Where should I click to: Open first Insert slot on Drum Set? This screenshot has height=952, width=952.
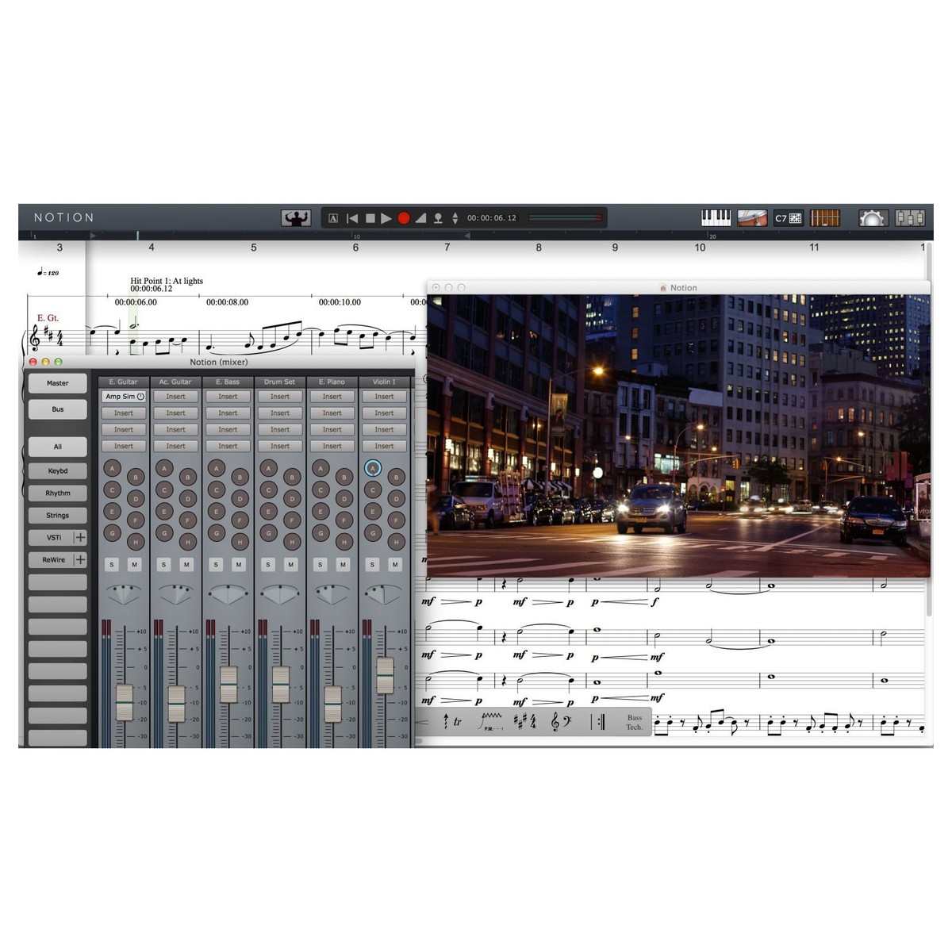(x=280, y=397)
